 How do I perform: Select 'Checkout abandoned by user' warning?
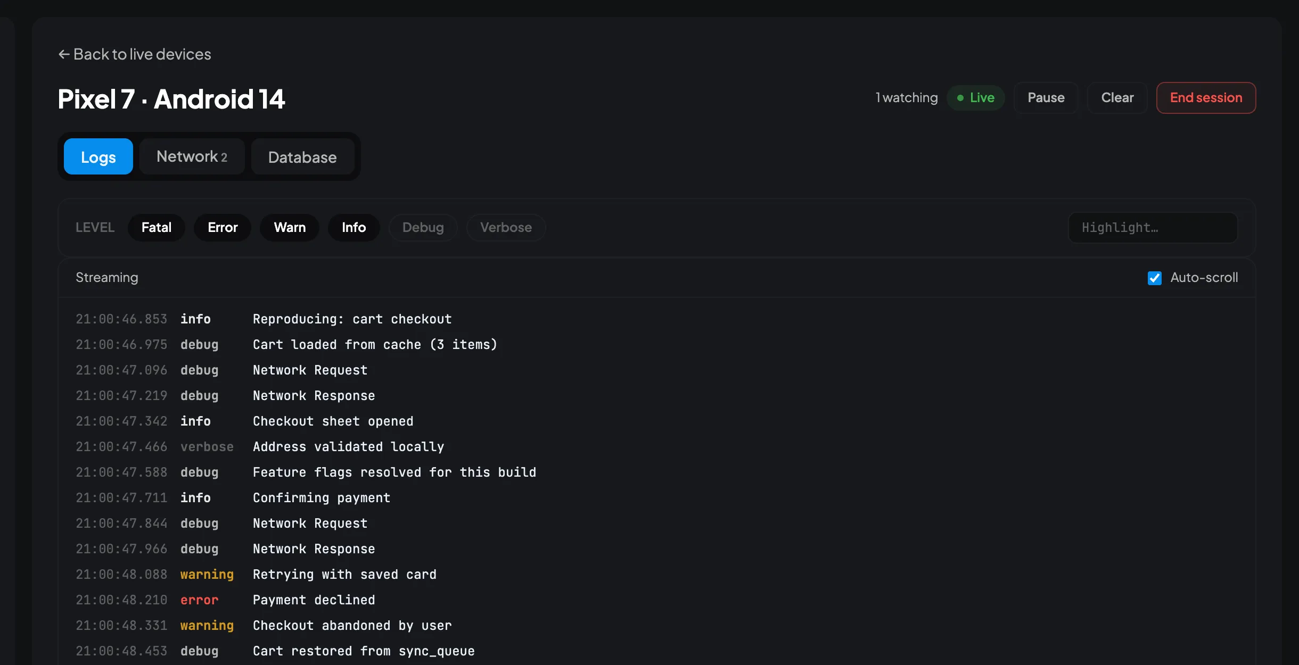pyautogui.click(x=656, y=626)
